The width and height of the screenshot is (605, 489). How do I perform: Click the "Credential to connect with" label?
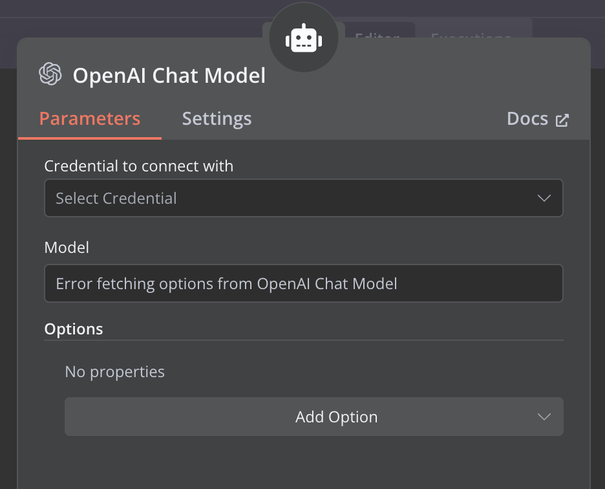click(138, 166)
